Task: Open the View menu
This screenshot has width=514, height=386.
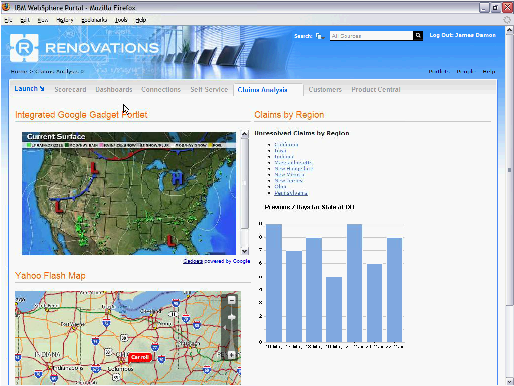Action: [x=43, y=20]
